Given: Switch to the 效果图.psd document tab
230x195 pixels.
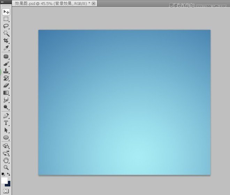Looking at the screenshot, I should (x=52, y=3).
